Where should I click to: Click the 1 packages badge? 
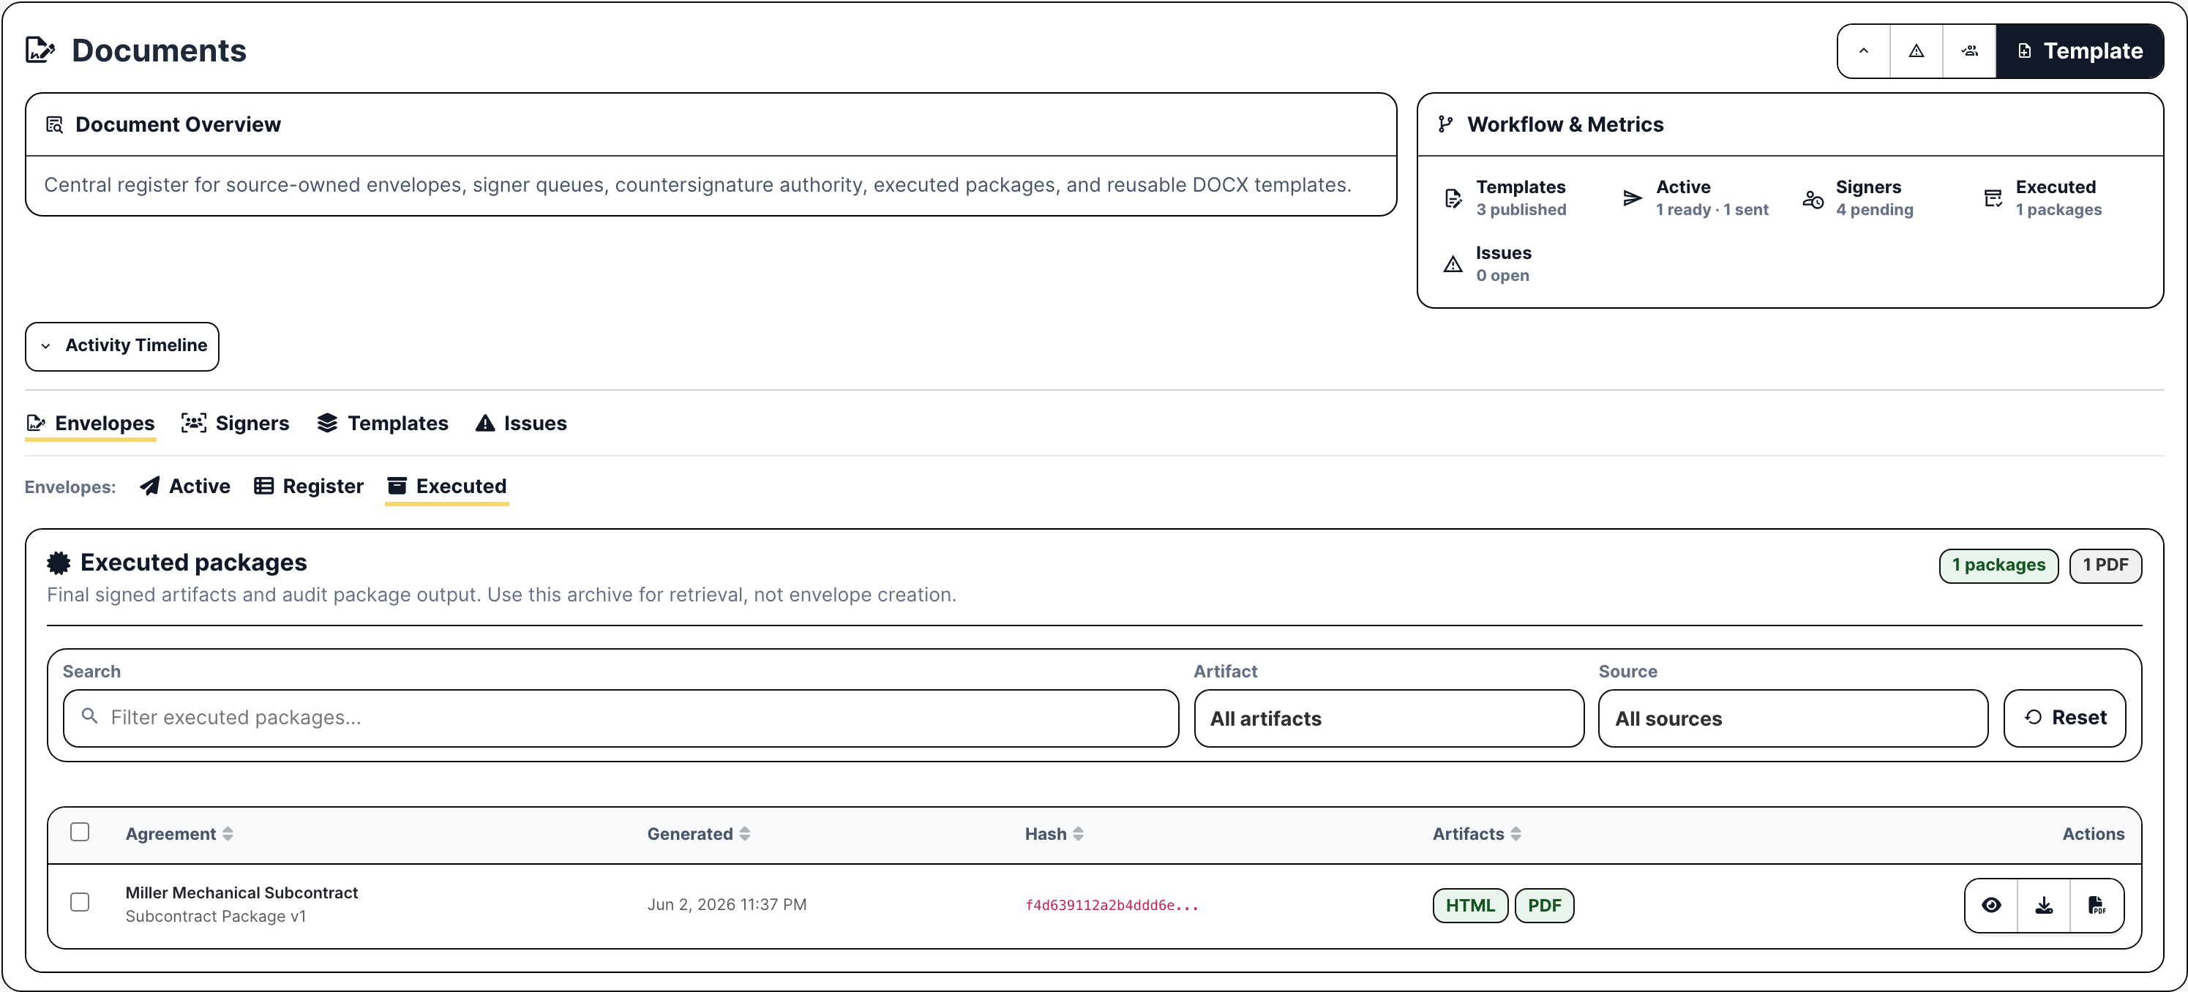(1998, 565)
